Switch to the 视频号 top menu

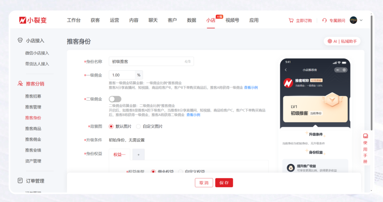click(x=232, y=20)
